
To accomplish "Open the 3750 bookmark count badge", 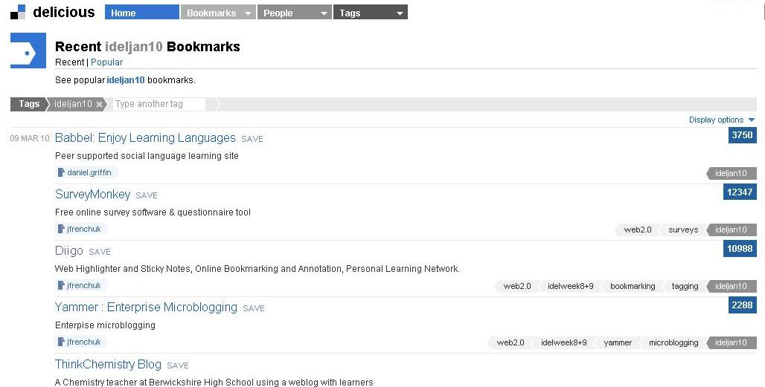I will click(x=742, y=135).
